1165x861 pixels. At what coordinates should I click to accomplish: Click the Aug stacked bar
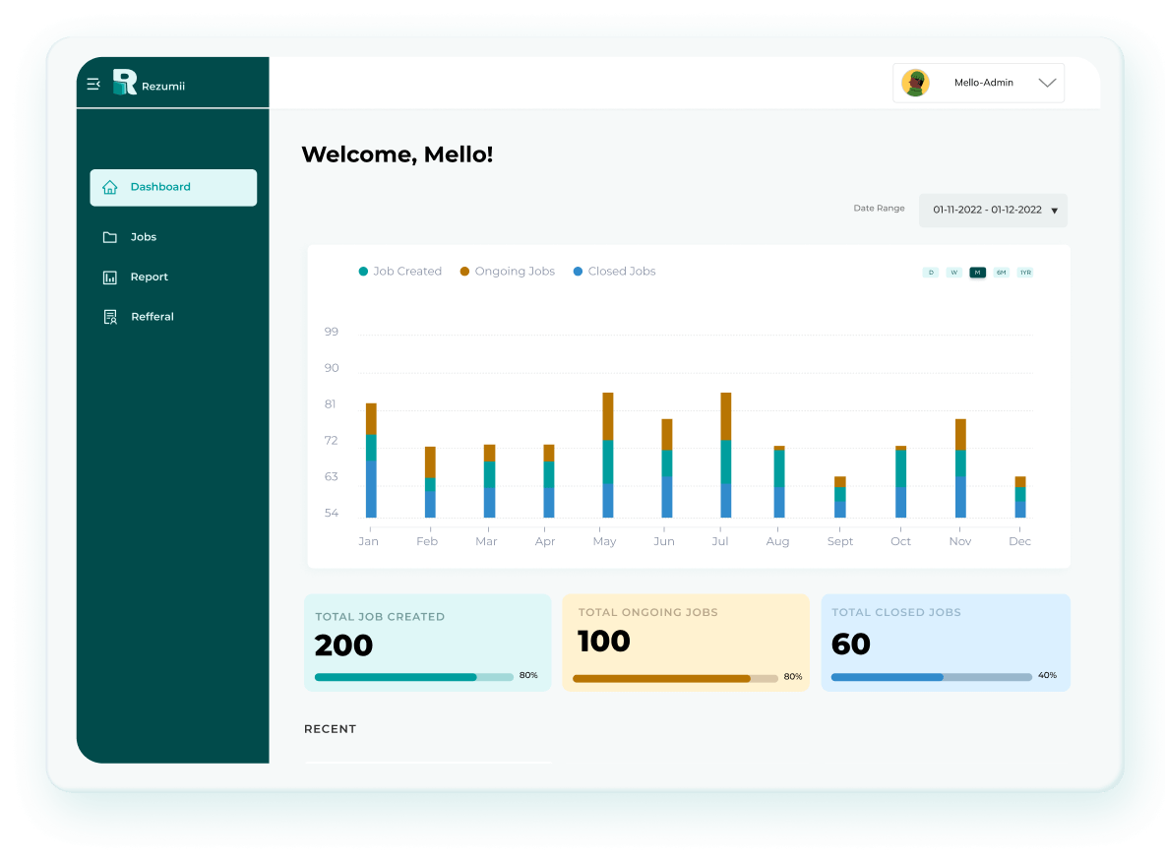778,482
